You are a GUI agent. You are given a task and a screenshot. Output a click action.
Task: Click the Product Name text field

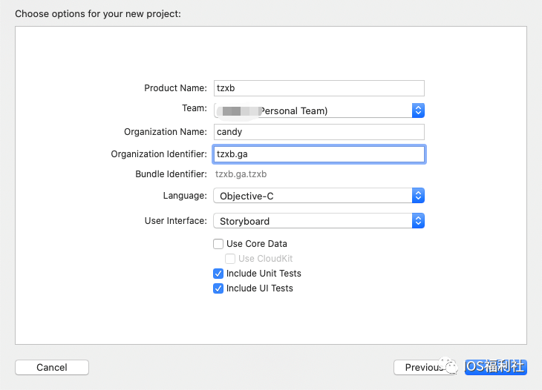click(319, 88)
